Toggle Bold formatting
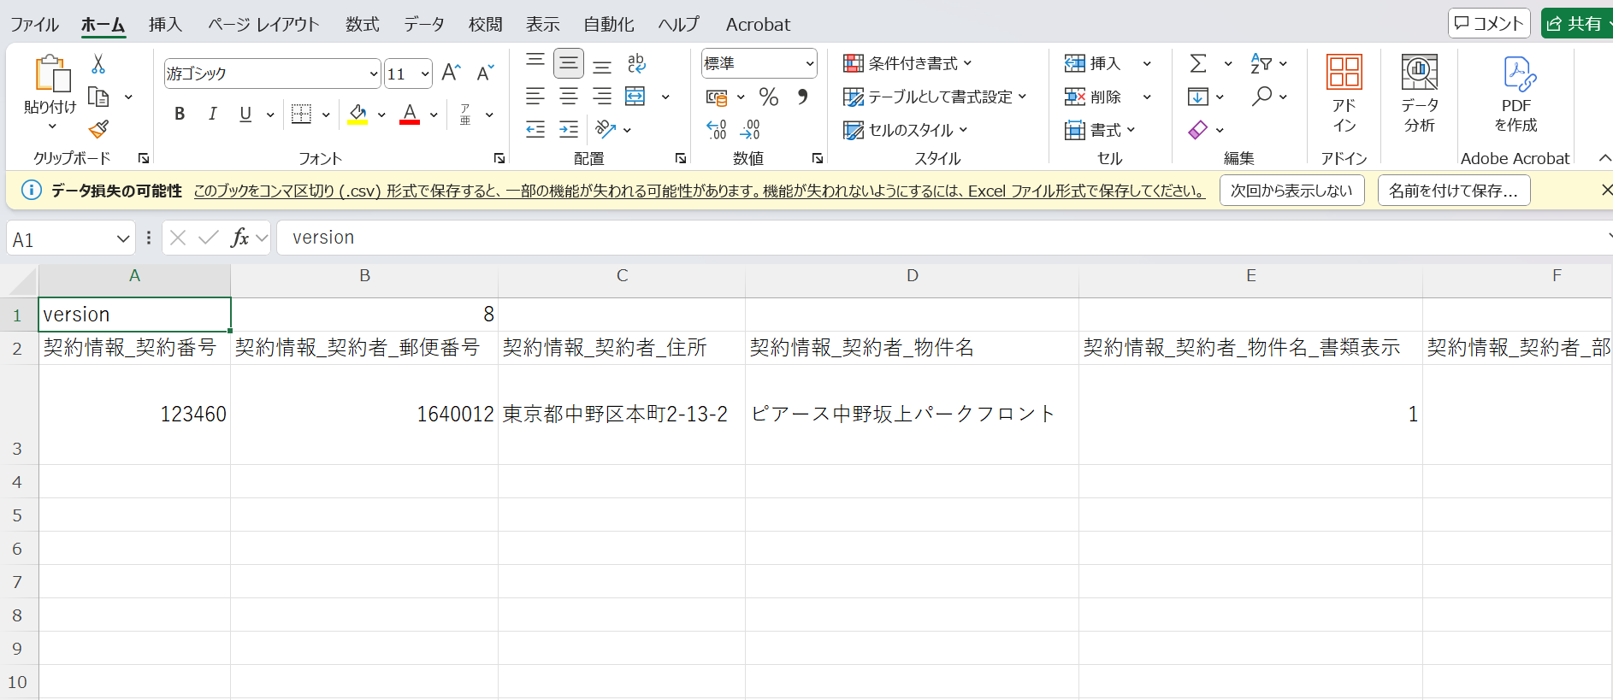 pos(180,114)
